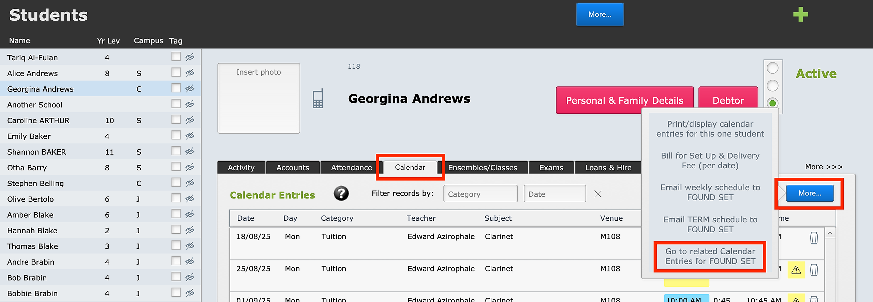Tick the Tag checkbox for Olive Bertolo
Image resolution: width=873 pixels, height=302 pixels.
(x=176, y=198)
